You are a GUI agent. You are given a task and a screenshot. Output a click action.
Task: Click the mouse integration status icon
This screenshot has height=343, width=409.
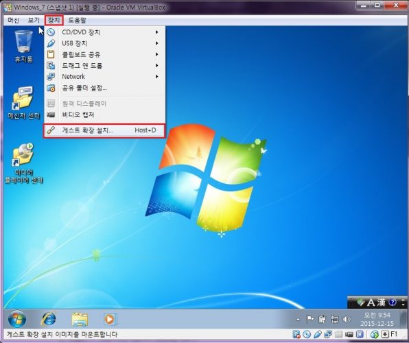tap(375, 334)
